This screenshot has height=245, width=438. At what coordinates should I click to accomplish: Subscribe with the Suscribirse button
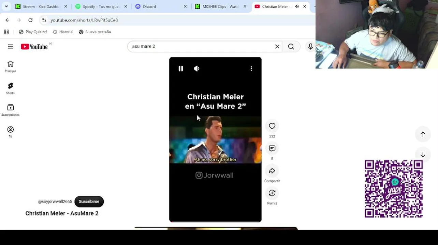(x=89, y=201)
